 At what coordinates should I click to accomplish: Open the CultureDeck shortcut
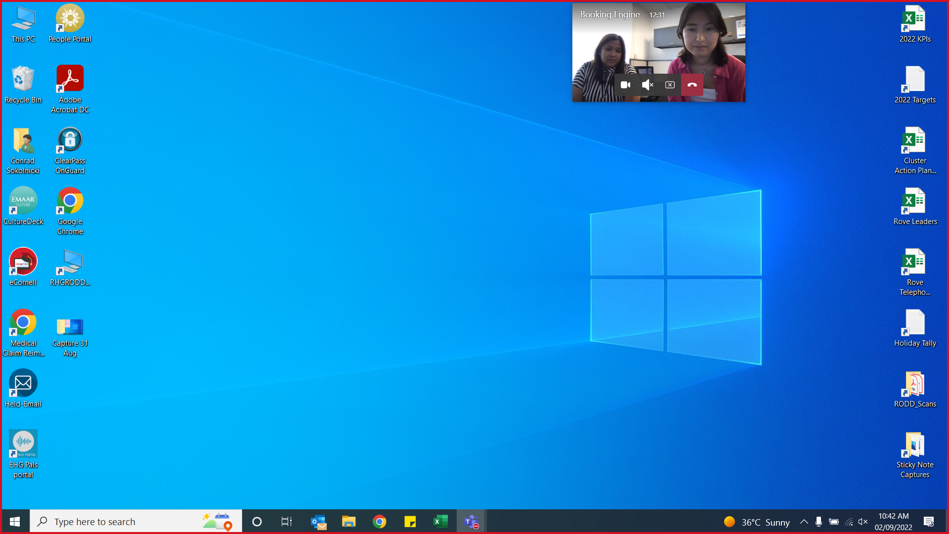click(23, 206)
